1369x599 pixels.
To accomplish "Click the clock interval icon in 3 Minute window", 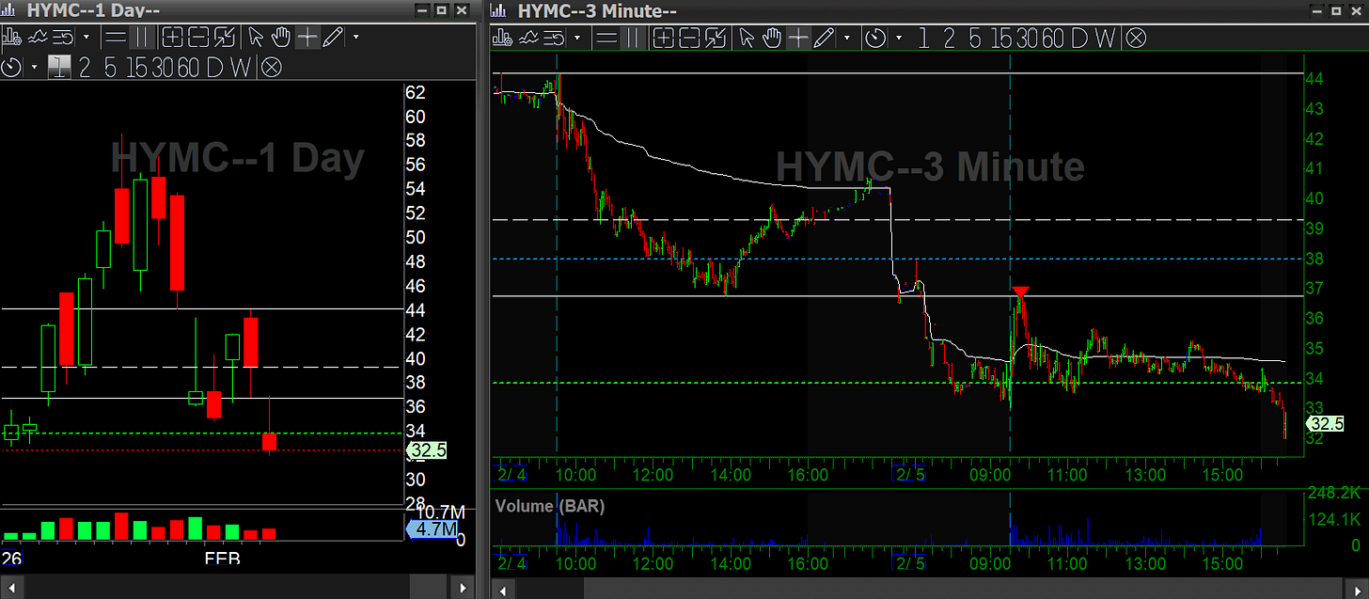I will click(x=875, y=38).
